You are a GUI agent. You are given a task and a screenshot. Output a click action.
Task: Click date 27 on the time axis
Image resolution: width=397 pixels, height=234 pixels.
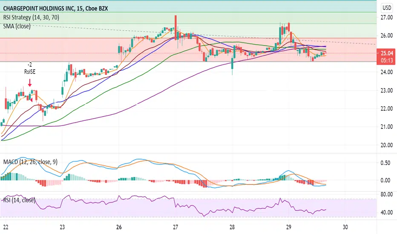(x=175, y=227)
